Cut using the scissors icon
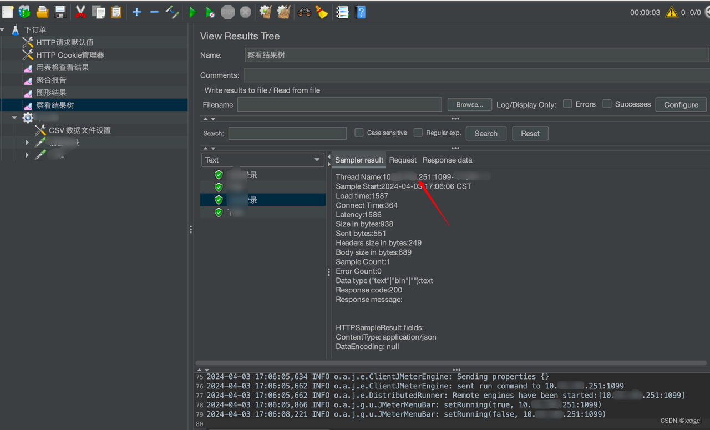 click(81, 12)
